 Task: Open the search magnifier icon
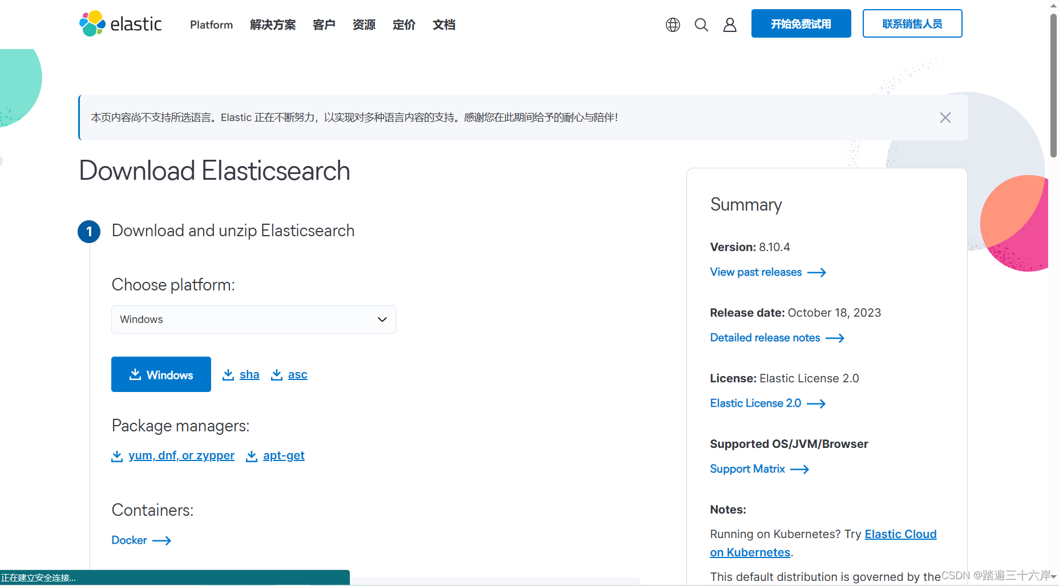point(701,25)
